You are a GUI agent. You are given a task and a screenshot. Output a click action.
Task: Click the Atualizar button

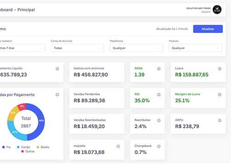point(208,29)
